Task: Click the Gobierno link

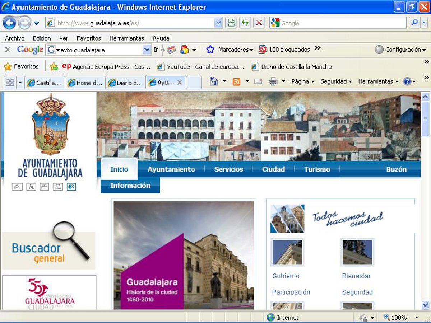Action: (286, 276)
